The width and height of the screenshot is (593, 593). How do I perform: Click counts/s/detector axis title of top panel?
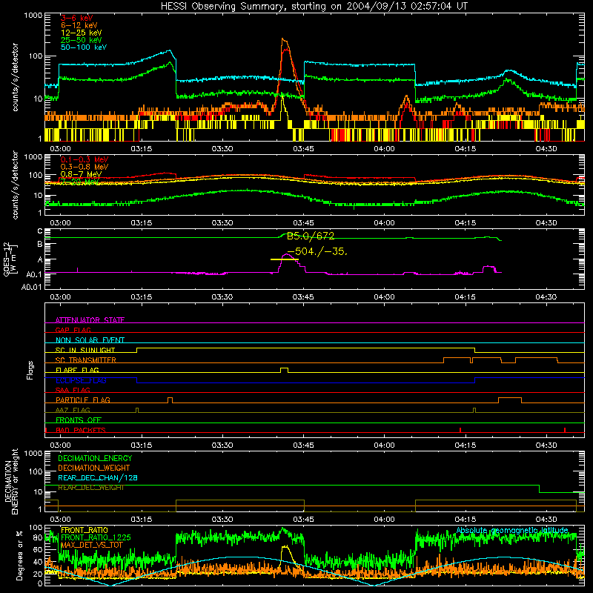click(15, 77)
